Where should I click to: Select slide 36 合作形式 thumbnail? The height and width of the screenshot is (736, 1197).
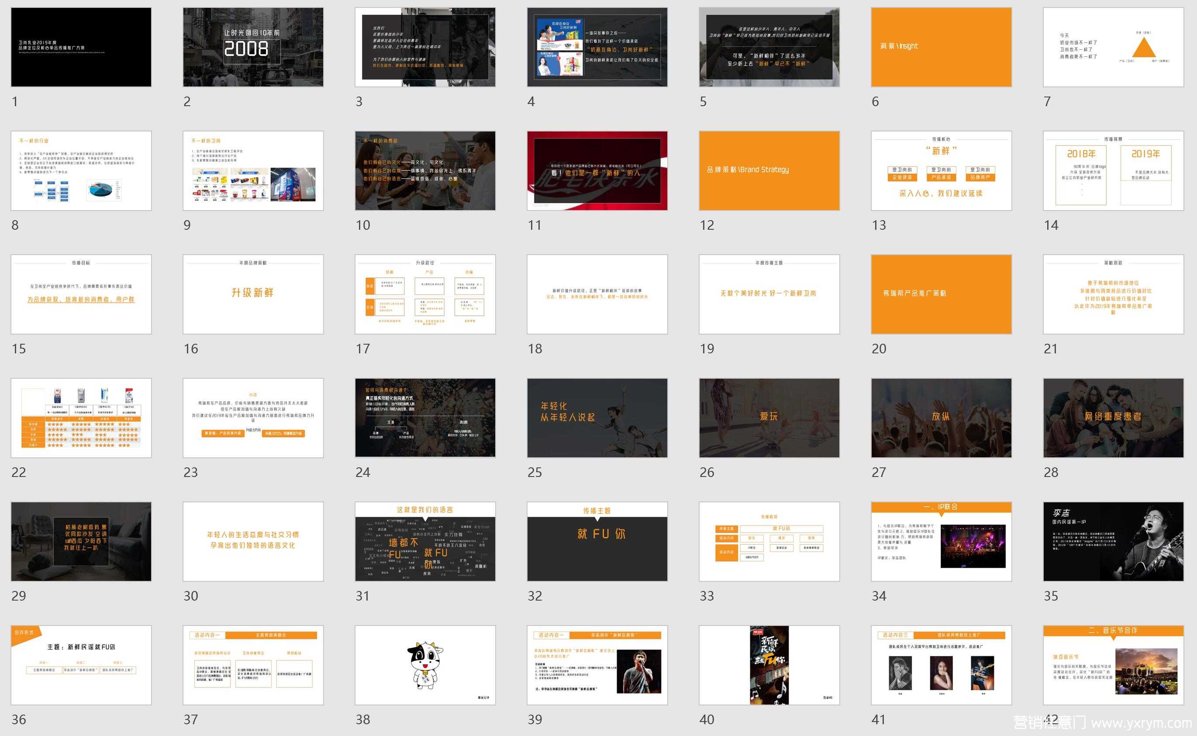tap(81, 665)
